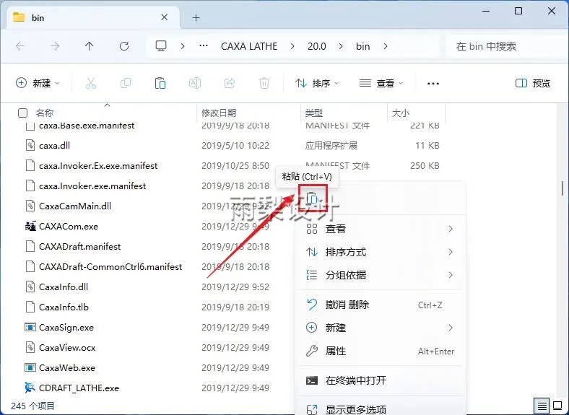Expand chevron after CAXA LATHE in path
Image resolution: width=569 pixels, height=415 pixels.
click(292, 46)
